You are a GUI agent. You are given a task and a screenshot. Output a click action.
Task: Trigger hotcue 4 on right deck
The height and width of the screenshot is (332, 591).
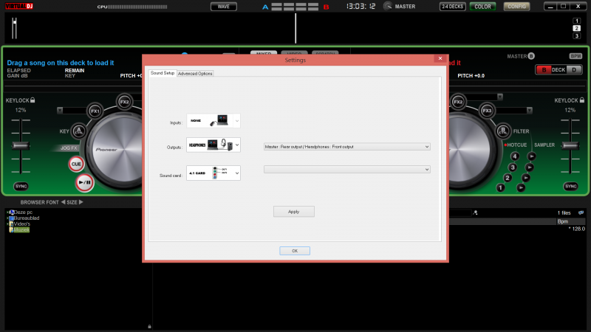515,156
